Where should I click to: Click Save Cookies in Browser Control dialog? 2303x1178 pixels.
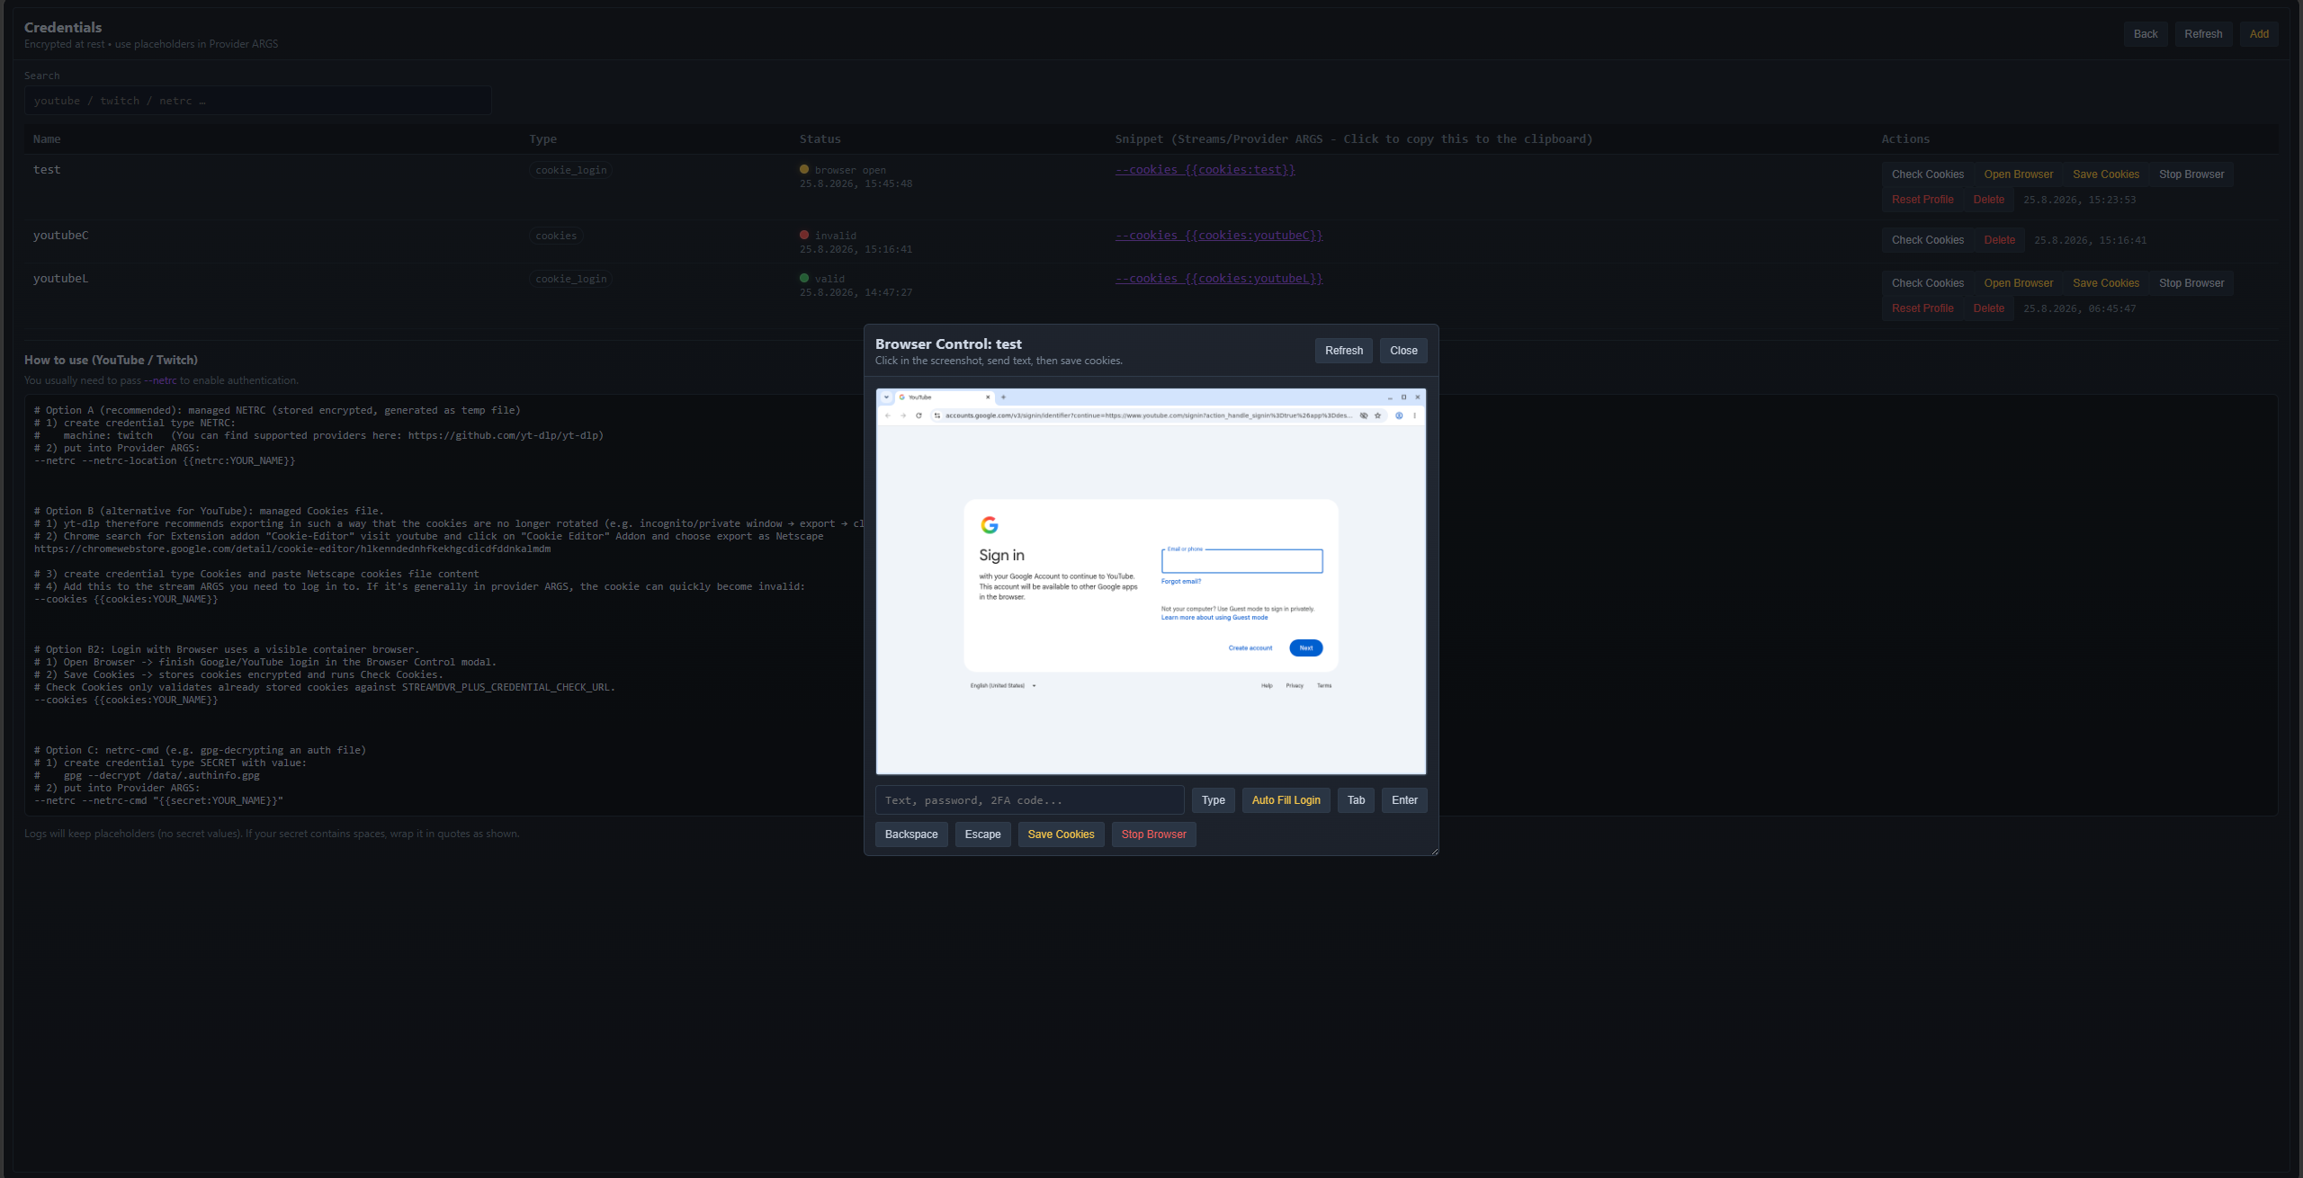tap(1061, 834)
